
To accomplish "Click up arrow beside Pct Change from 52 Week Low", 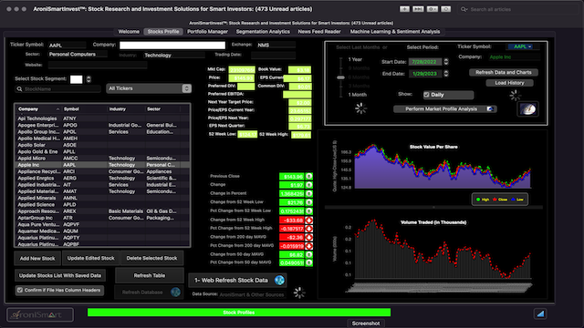I will [308, 210].
